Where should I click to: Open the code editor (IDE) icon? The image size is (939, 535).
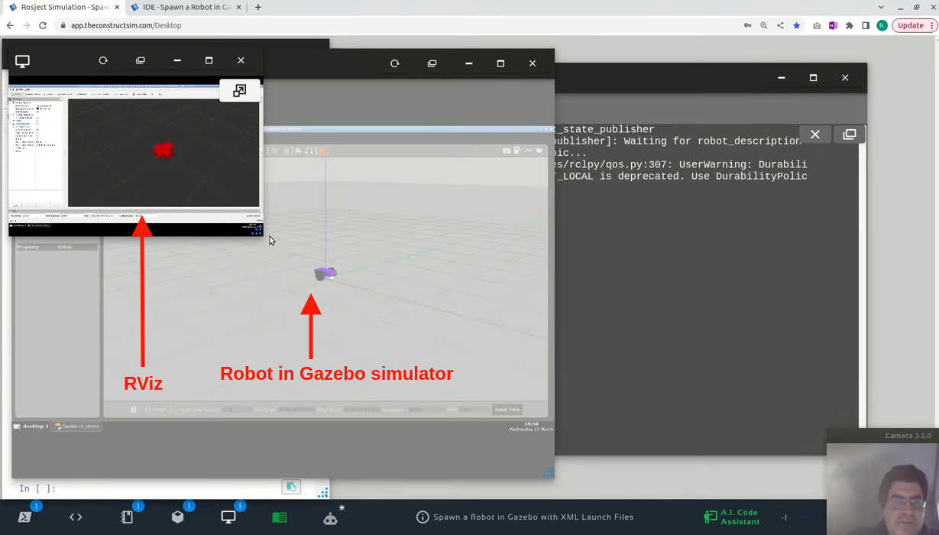click(x=76, y=517)
